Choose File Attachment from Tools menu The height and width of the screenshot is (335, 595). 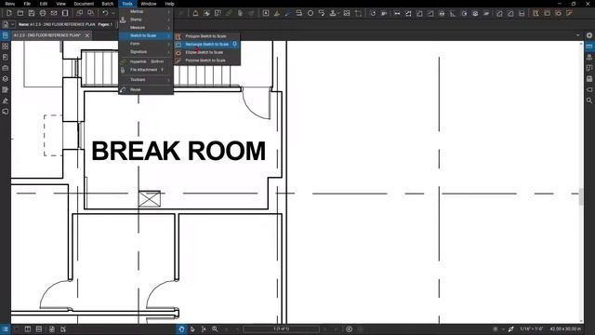(146, 70)
